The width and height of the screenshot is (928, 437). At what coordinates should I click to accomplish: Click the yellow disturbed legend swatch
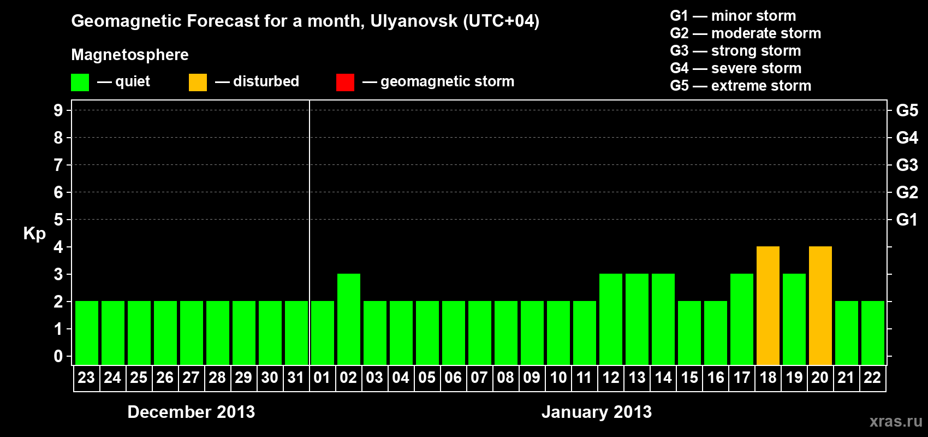(x=198, y=82)
